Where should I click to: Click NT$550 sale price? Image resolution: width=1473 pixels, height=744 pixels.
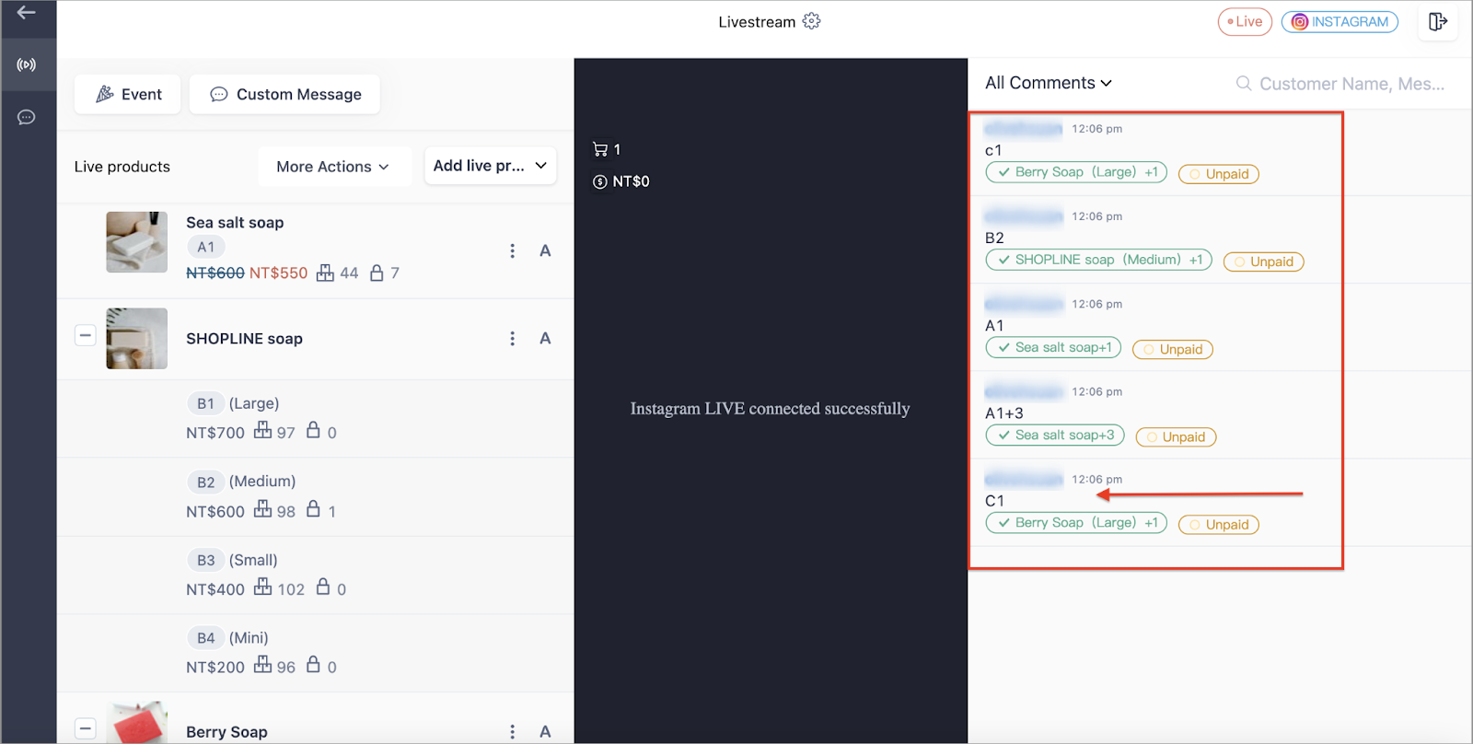tap(278, 273)
